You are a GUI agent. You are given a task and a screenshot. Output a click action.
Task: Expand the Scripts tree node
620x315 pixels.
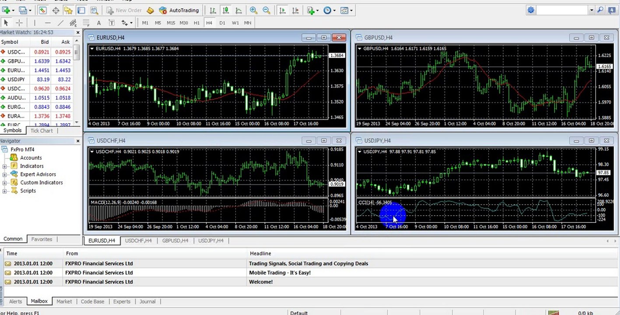(5, 191)
